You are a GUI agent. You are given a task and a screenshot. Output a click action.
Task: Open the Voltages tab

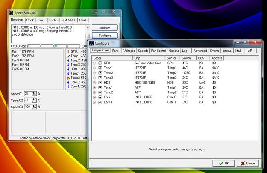point(129,51)
